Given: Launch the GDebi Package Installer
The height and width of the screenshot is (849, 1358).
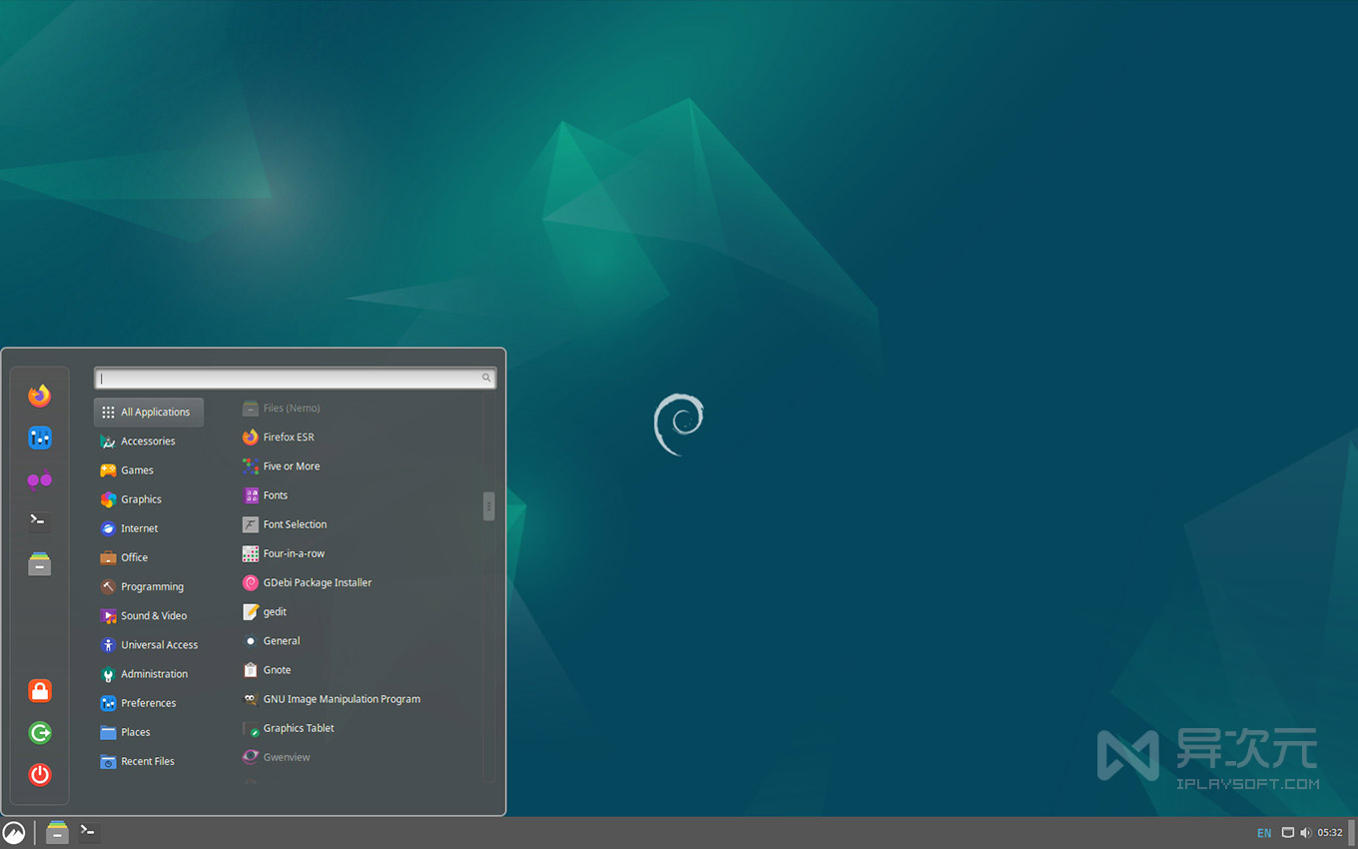Looking at the screenshot, I should tap(316, 582).
